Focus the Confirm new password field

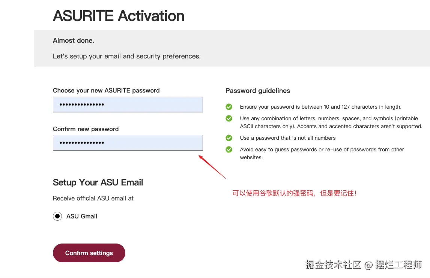pos(128,143)
